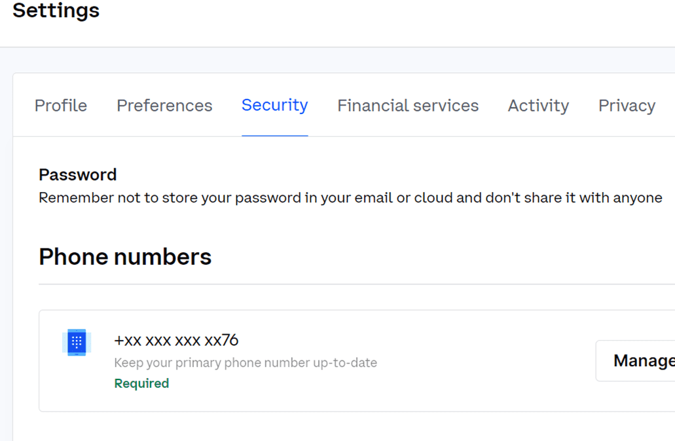This screenshot has width=675, height=441.
Task: Click the blue underline beneath Security tab
Action: [274, 136]
